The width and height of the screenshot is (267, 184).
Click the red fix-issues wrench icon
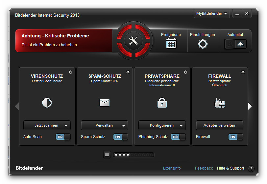133,41
